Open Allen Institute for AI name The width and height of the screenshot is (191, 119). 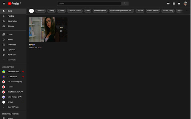[15, 97]
